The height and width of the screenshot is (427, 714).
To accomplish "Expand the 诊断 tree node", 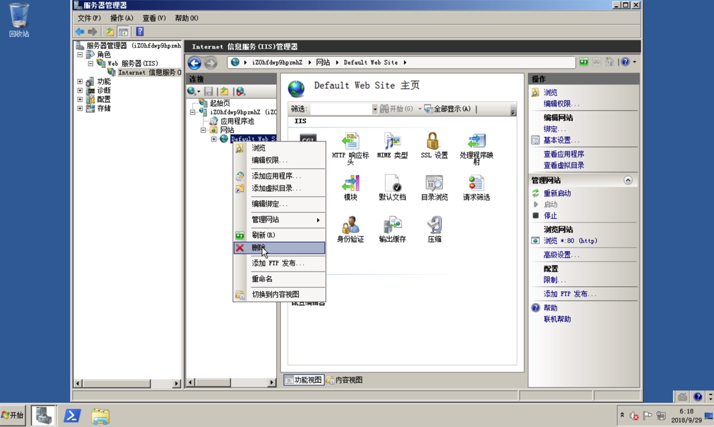I will (80, 91).
